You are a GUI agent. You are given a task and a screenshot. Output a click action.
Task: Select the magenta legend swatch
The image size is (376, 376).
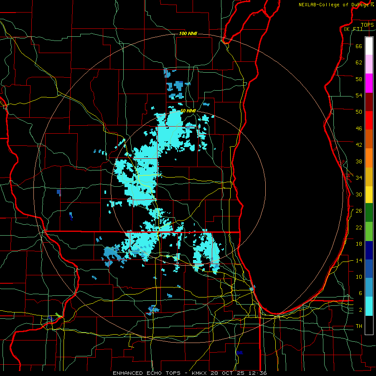(369, 83)
